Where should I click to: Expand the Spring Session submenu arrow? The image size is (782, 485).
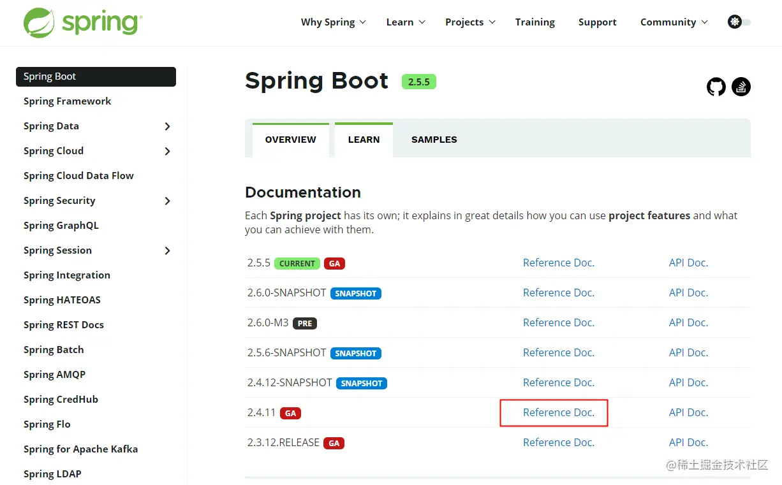coord(167,250)
